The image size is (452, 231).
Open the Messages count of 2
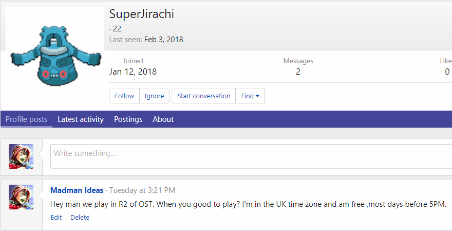[298, 72]
